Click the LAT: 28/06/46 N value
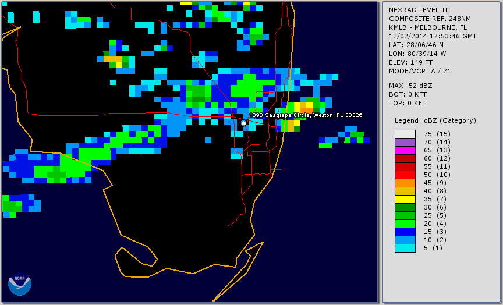503x305 pixels. click(416, 45)
